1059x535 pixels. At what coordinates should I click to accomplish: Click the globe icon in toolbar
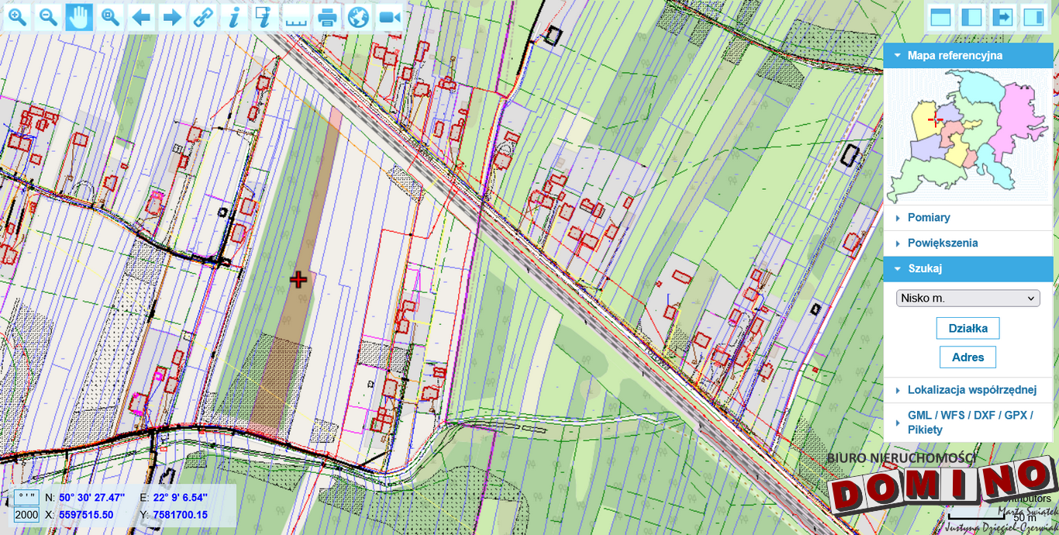pyautogui.click(x=358, y=17)
